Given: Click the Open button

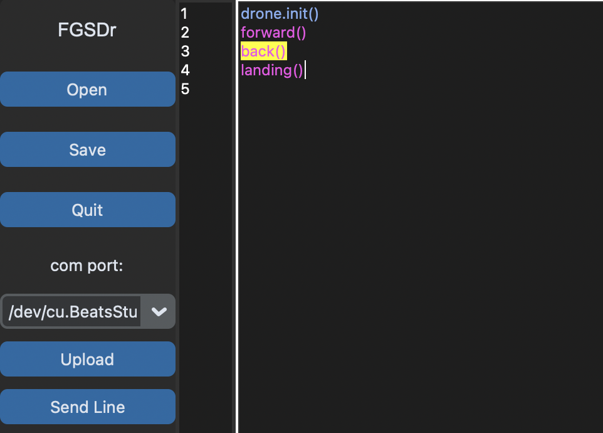Looking at the screenshot, I should click(87, 90).
